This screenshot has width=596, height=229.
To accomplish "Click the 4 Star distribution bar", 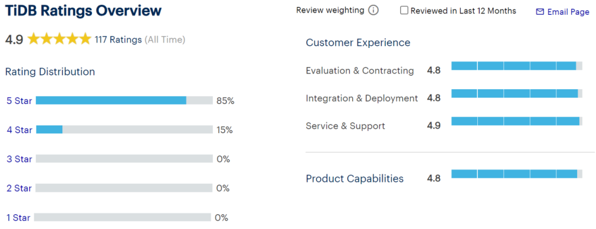I will click(x=124, y=129).
